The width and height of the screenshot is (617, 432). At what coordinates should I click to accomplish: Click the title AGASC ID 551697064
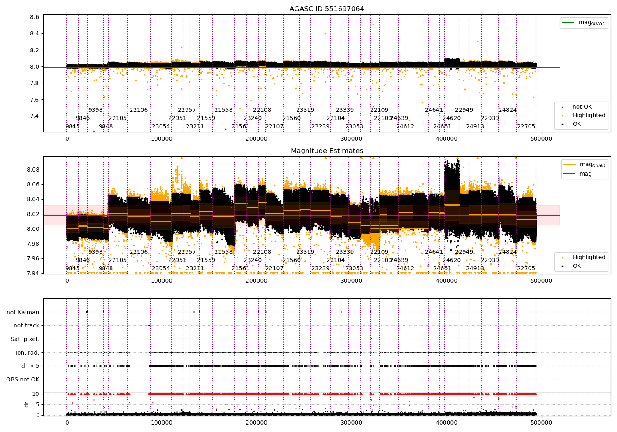pos(327,9)
